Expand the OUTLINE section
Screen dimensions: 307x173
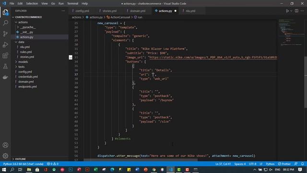pos(20,159)
